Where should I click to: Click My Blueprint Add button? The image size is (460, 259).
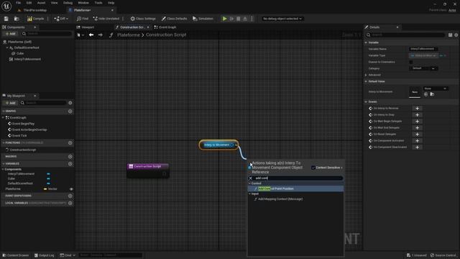pos(10,103)
